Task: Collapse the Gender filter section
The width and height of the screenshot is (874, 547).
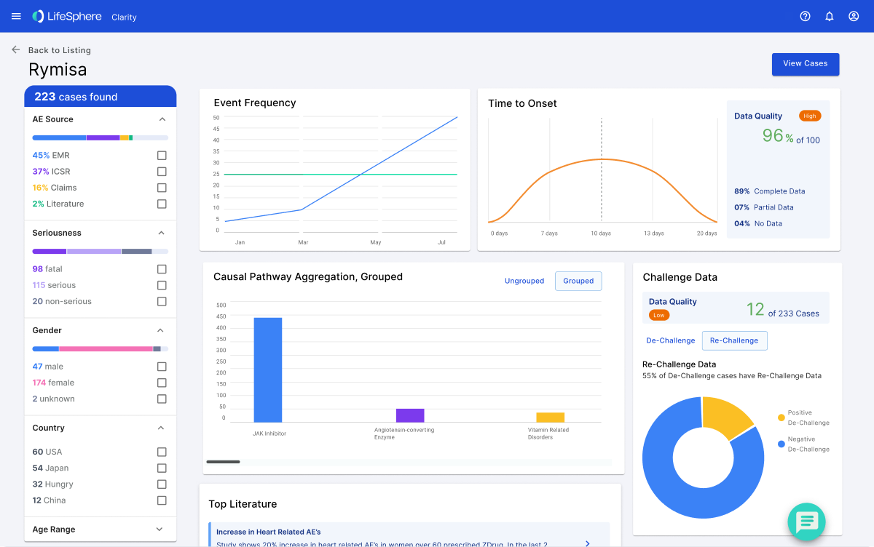Action: click(x=162, y=330)
